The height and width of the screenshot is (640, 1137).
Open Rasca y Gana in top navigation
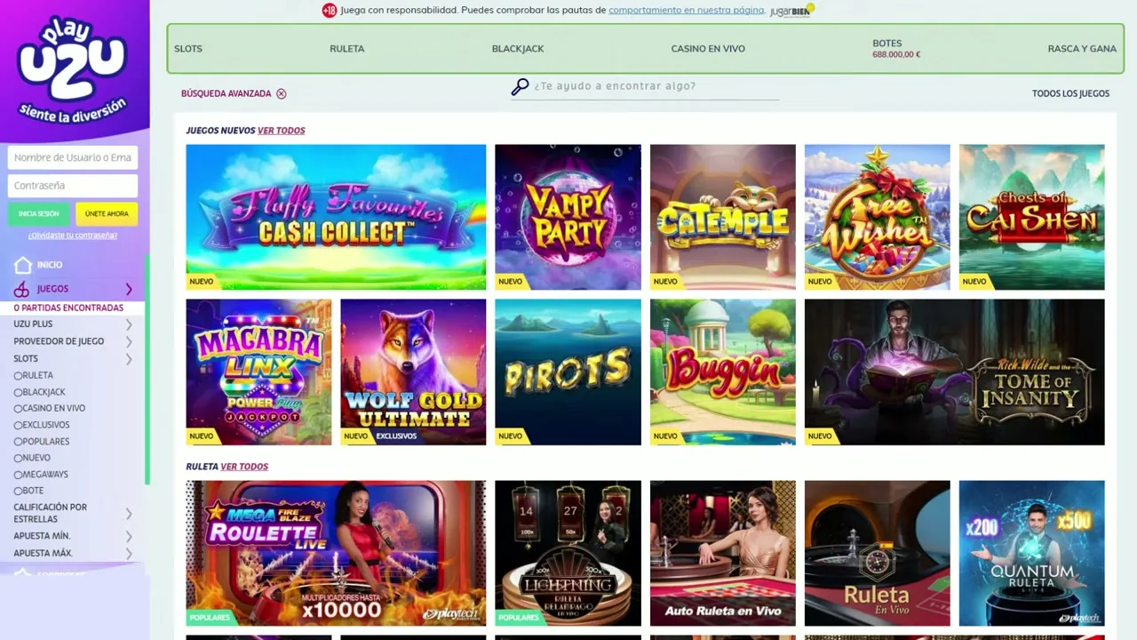point(1082,49)
